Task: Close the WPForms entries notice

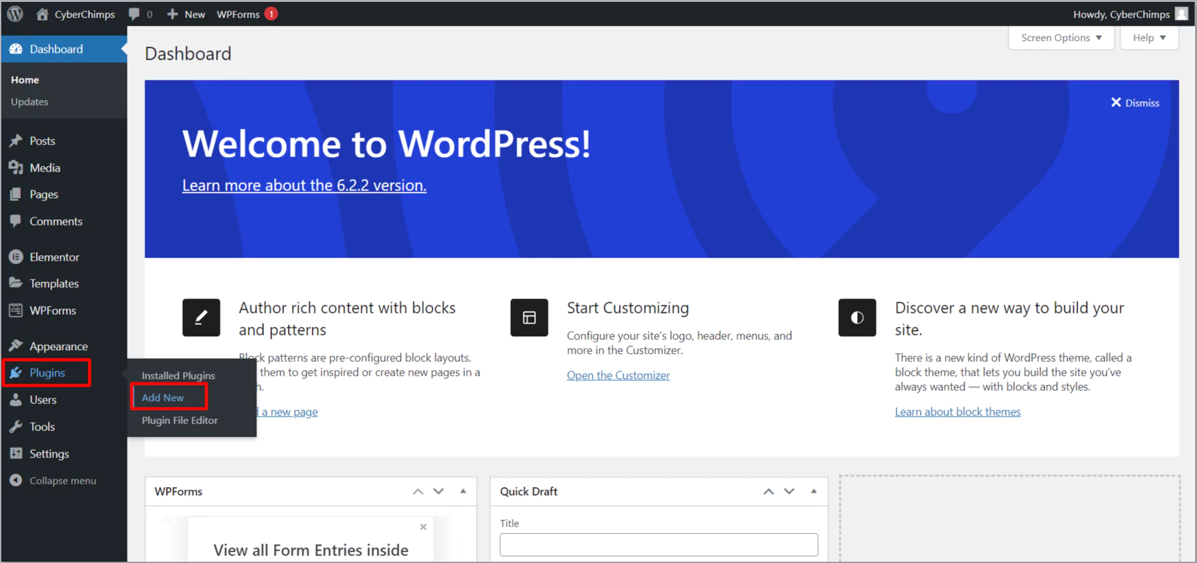Action: tap(424, 527)
